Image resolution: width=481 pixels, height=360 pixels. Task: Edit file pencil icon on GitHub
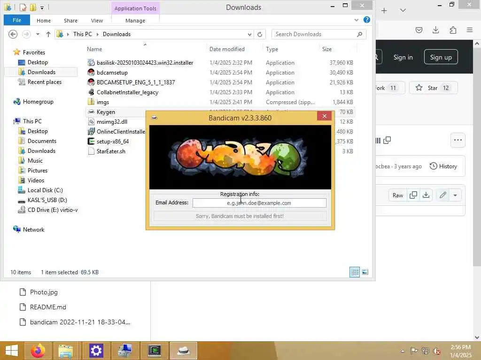point(442,195)
